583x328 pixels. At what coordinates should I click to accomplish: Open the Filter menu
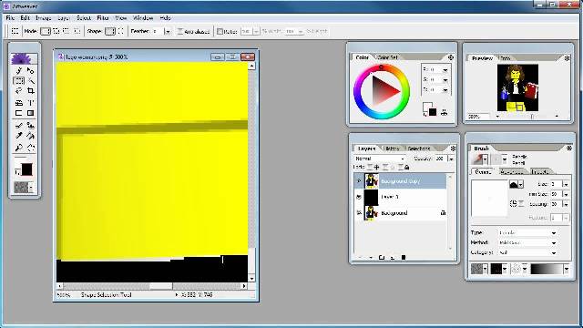[103, 18]
